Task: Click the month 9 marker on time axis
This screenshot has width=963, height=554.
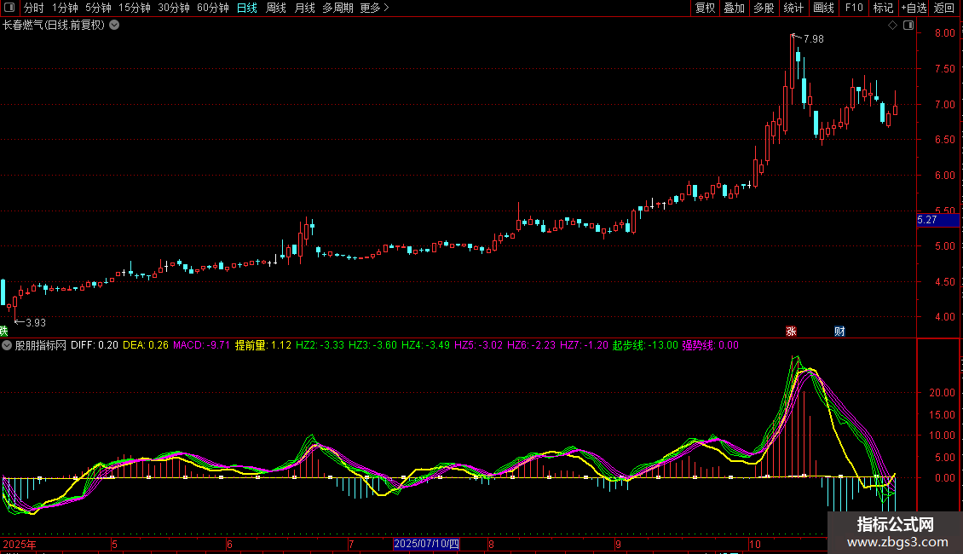Action: tap(618, 544)
